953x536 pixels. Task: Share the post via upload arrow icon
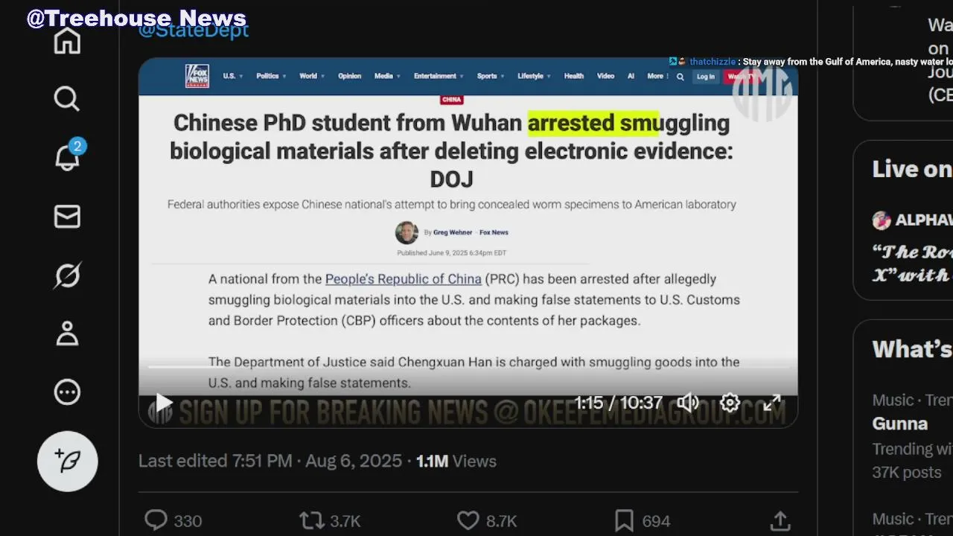(780, 520)
